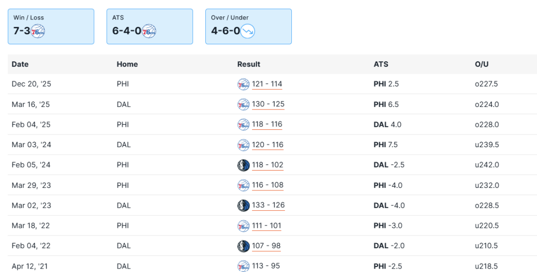Click 76ers logo beside 121 - 114 result
The width and height of the screenshot is (537, 272).
(243, 84)
